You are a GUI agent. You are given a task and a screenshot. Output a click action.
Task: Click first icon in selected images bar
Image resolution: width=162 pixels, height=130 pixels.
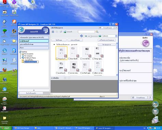tap(65, 78)
